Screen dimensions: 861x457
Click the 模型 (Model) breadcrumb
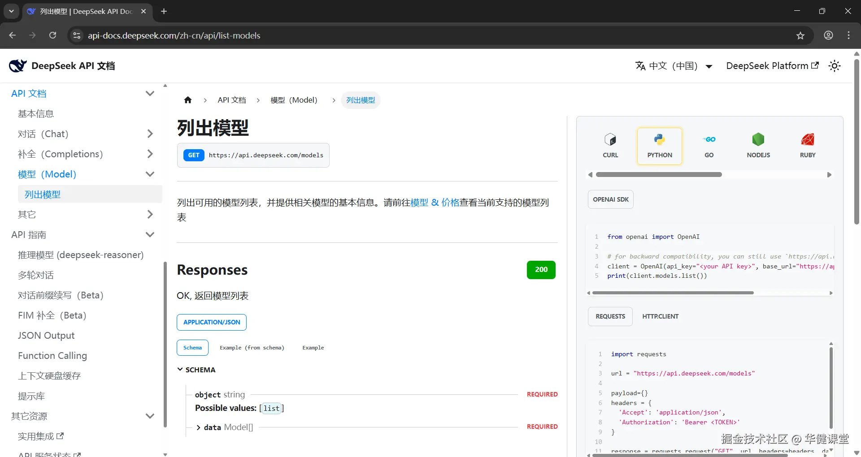[294, 100]
